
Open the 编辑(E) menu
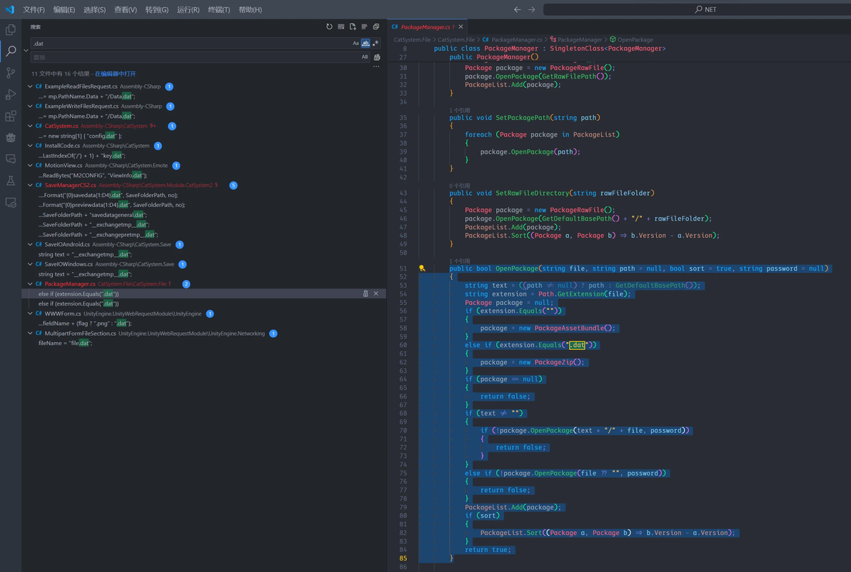tap(64, 10)
